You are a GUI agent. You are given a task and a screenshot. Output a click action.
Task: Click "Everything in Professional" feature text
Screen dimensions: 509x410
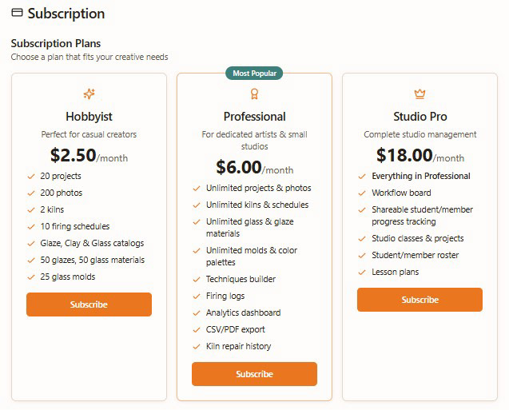pos(420,176)
